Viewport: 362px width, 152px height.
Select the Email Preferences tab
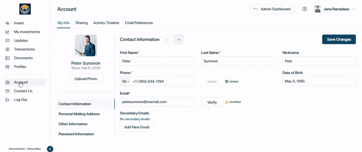click(139, 23)
